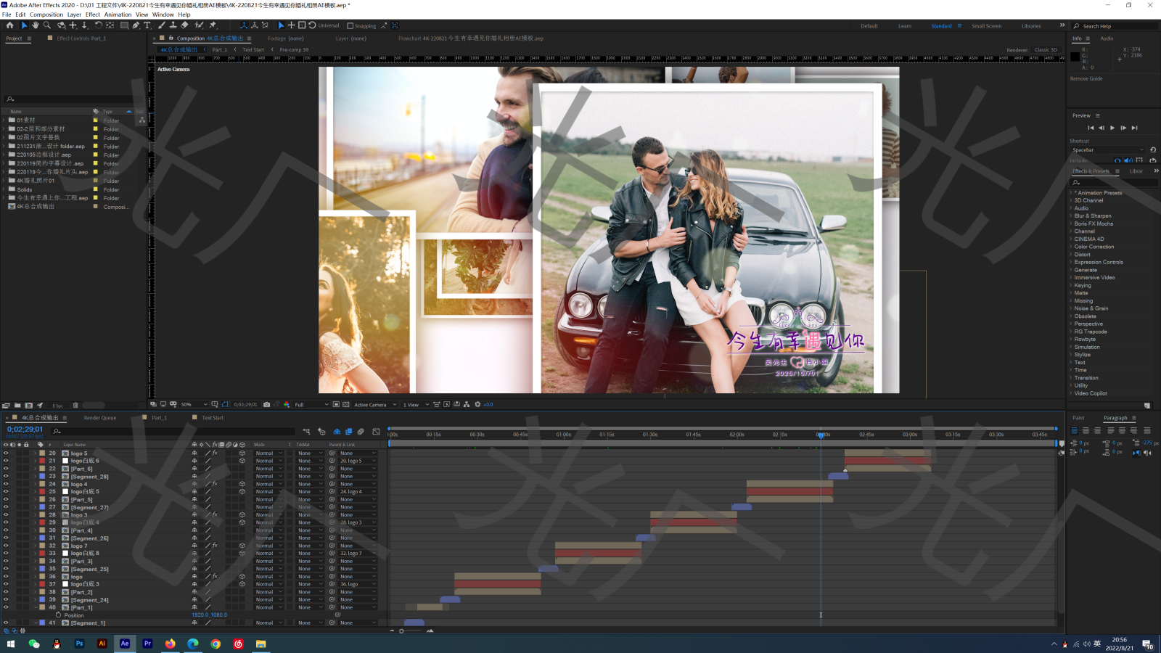Open the Full resolution dropdown
Viewport: 1161px width, 653px height.
pyautogui.click(x=311, y=405)
